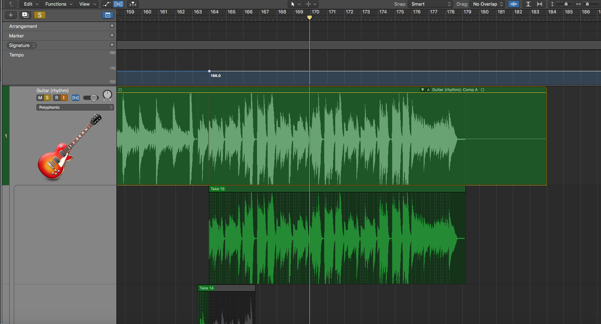601x324 pixels.
Task: Click bar 180 in the ruler
Action: [x=485, y=12]
